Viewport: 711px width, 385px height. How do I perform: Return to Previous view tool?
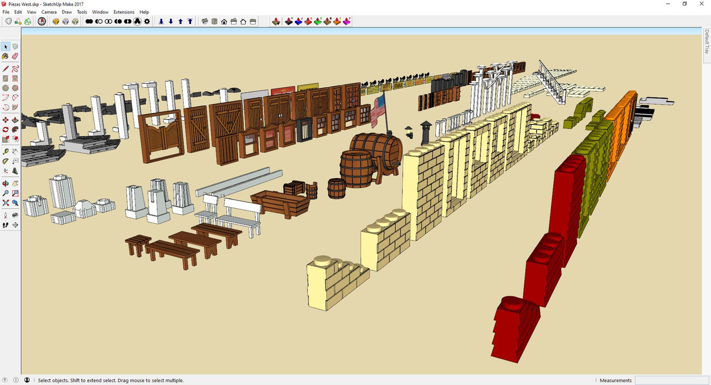click(15, 203)
